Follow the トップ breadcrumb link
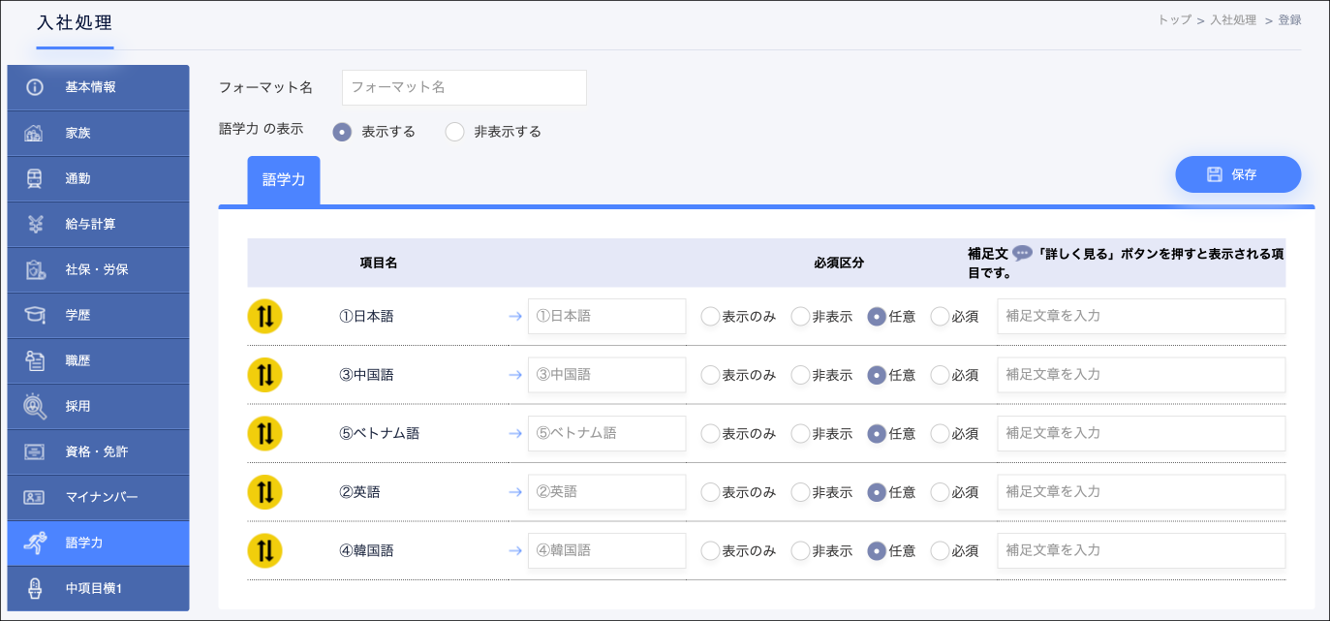Viewport: 1330px width, 621px height. point(1174,19)
